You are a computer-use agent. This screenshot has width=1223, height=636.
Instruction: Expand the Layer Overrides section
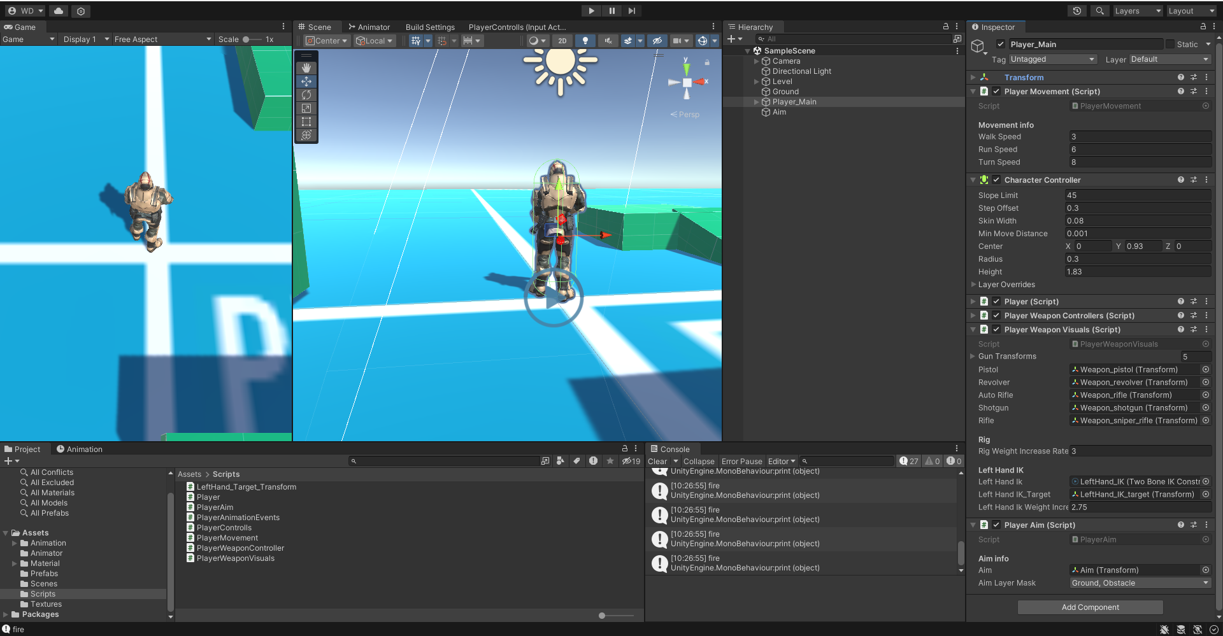tap(973, 285)
